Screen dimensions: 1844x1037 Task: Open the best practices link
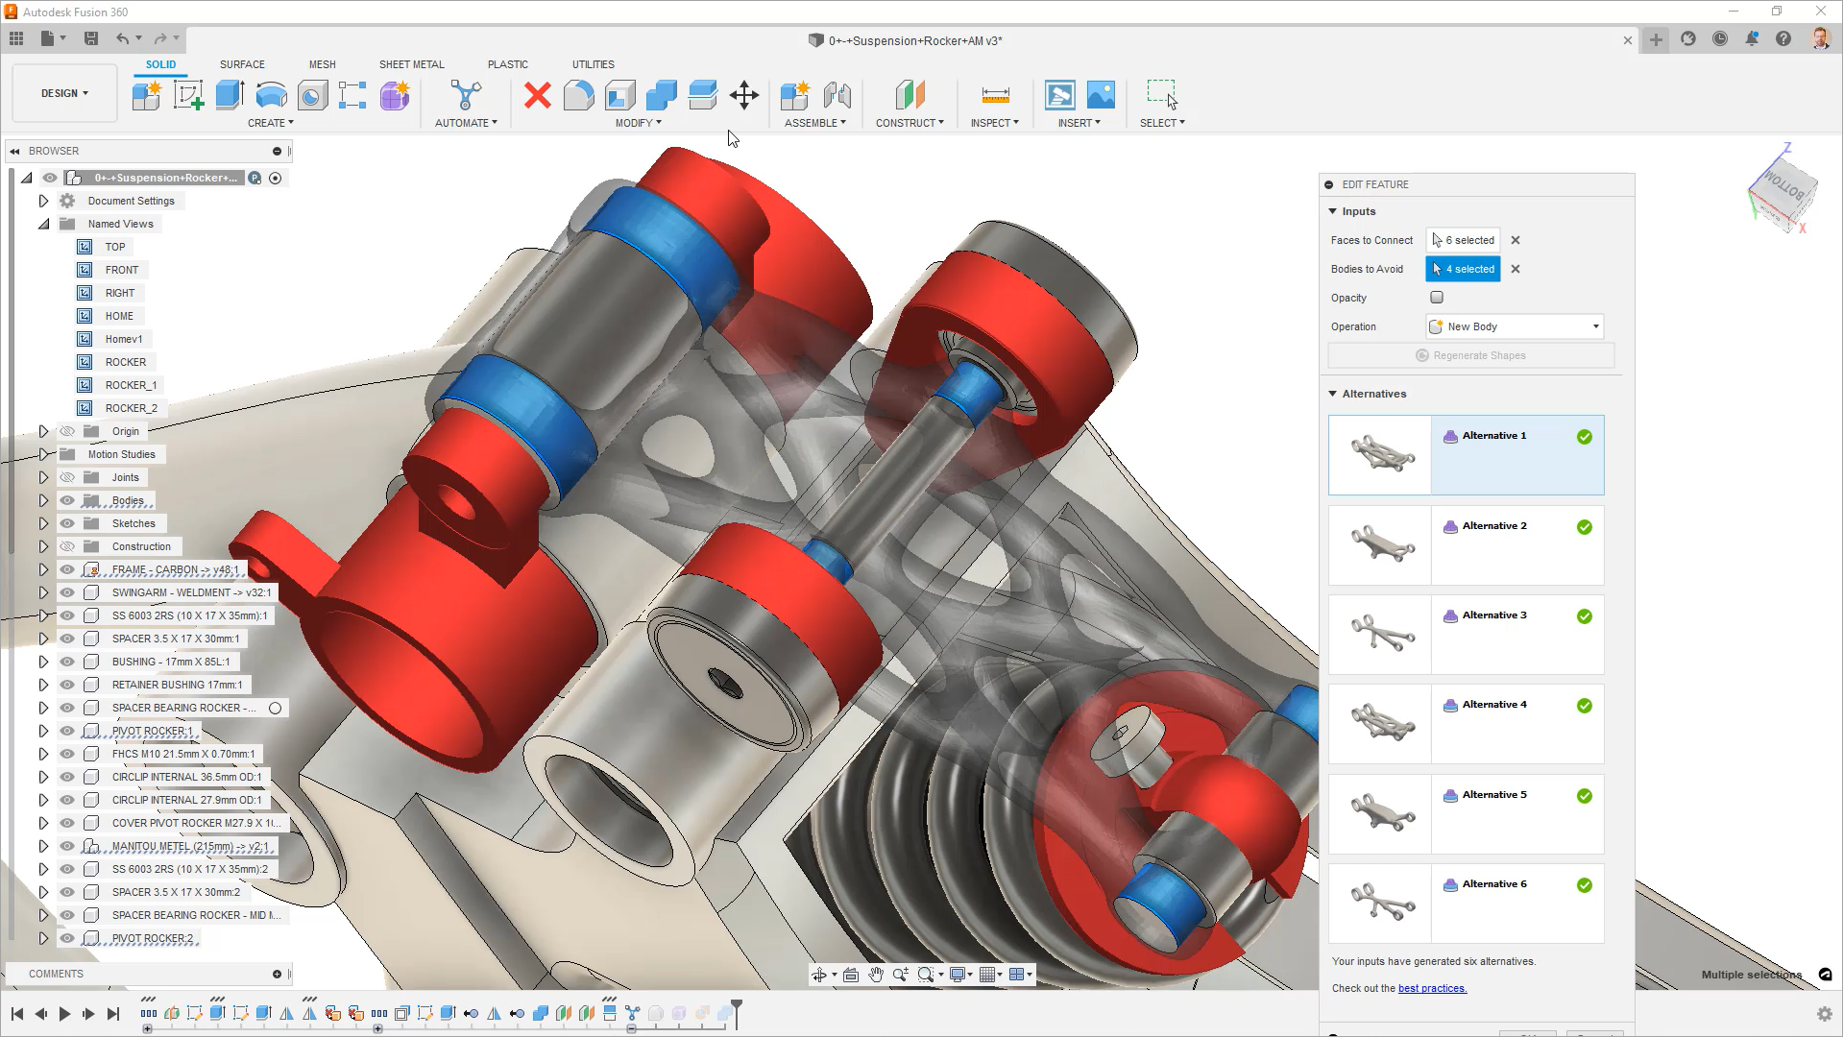point(1432,988)
